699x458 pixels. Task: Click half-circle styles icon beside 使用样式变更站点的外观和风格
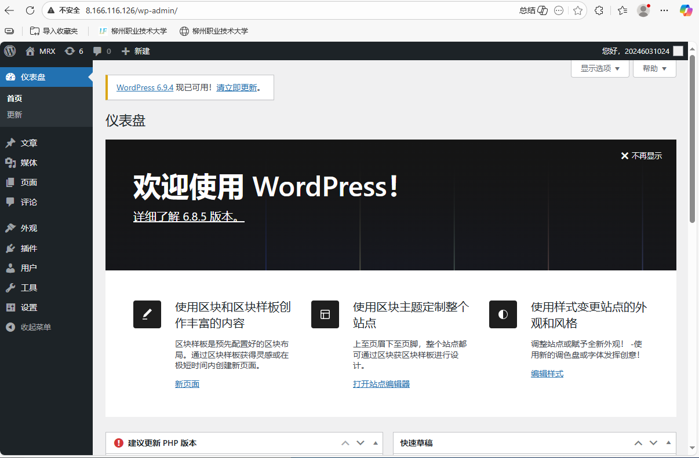(503, 314)
